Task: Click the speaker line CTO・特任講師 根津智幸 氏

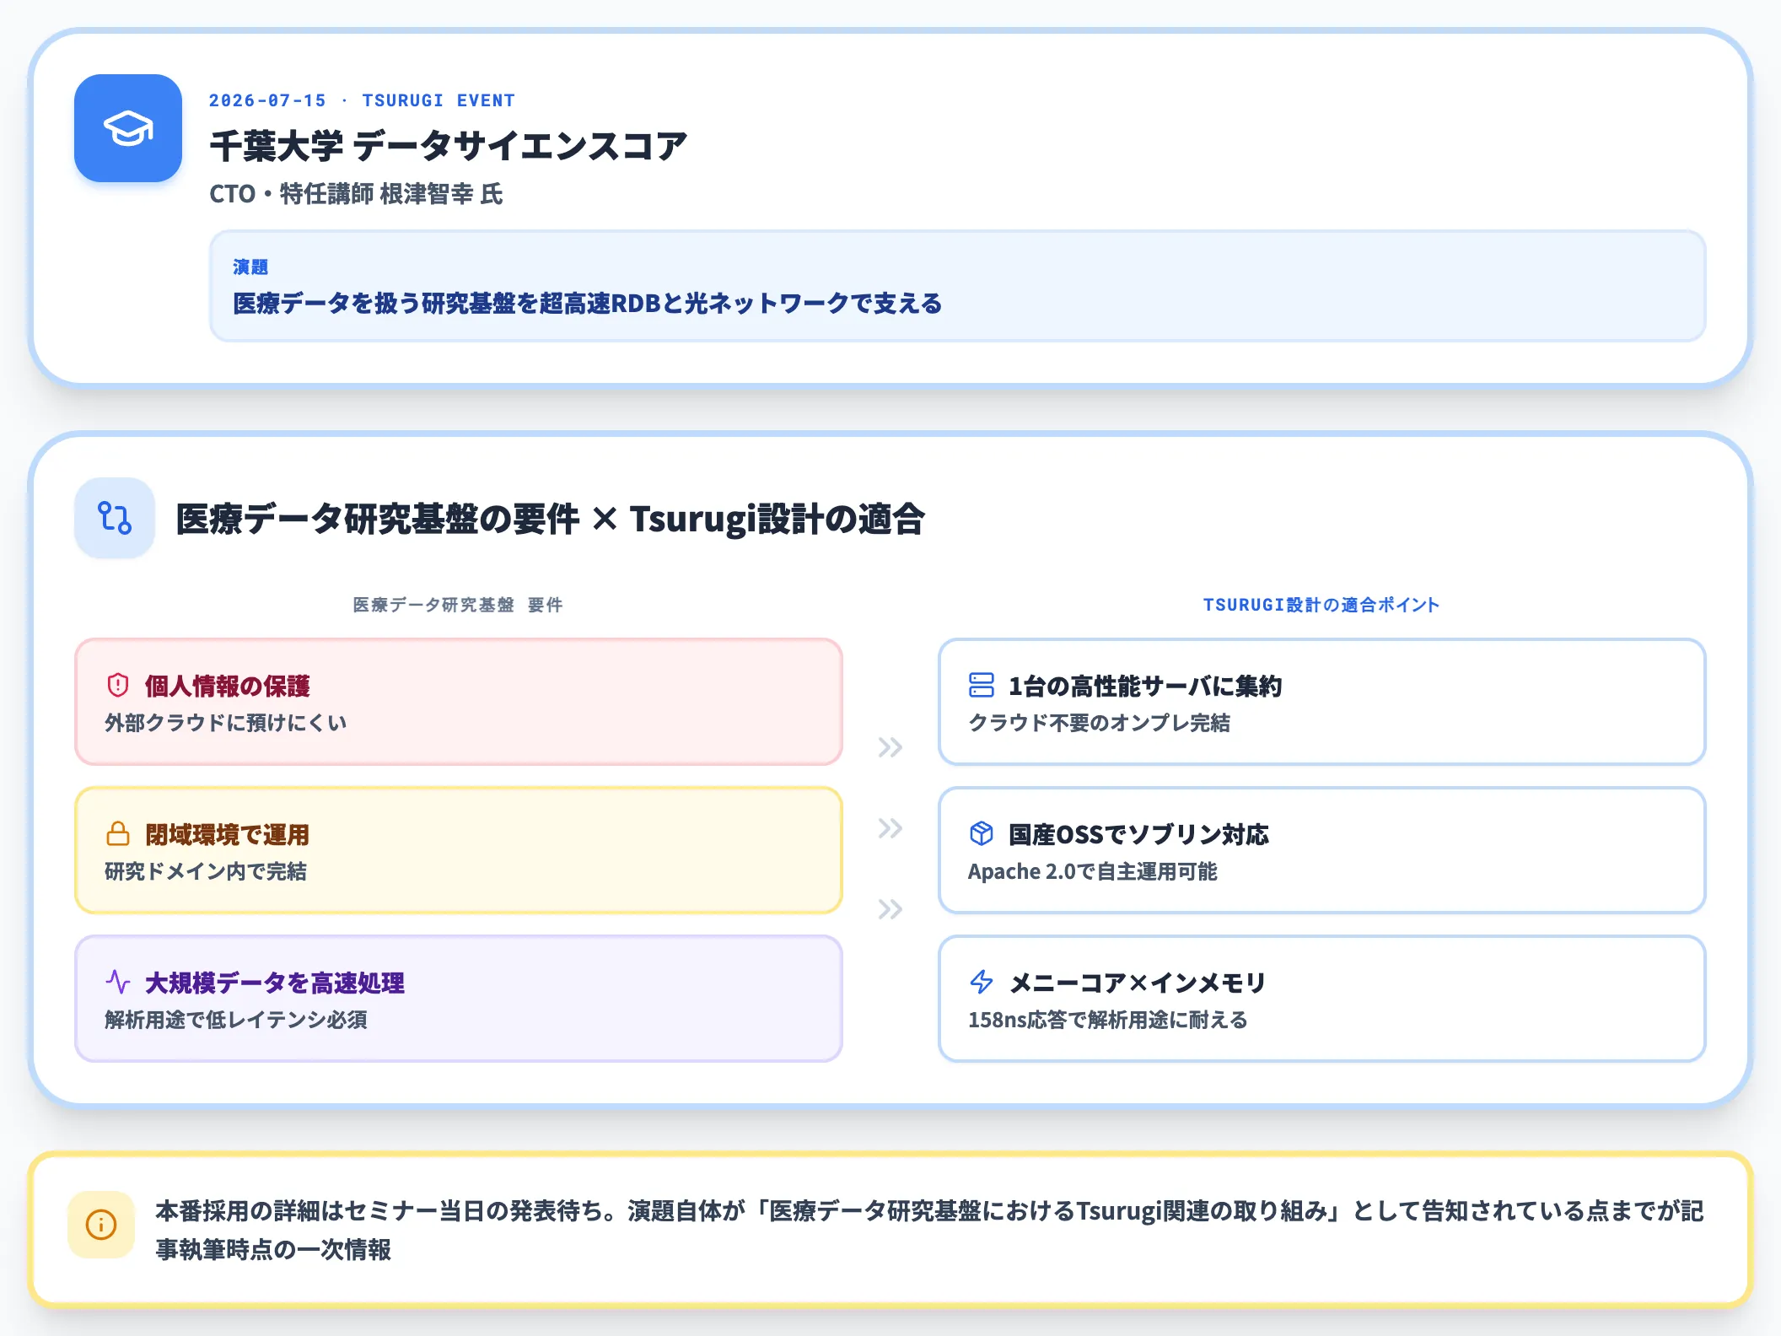Action: point(356,194)
